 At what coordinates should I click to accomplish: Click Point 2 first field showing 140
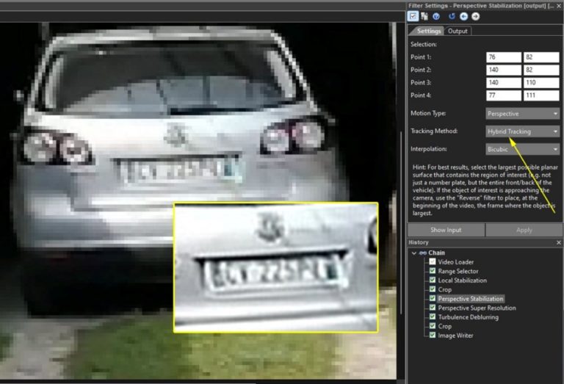point(504,70)
